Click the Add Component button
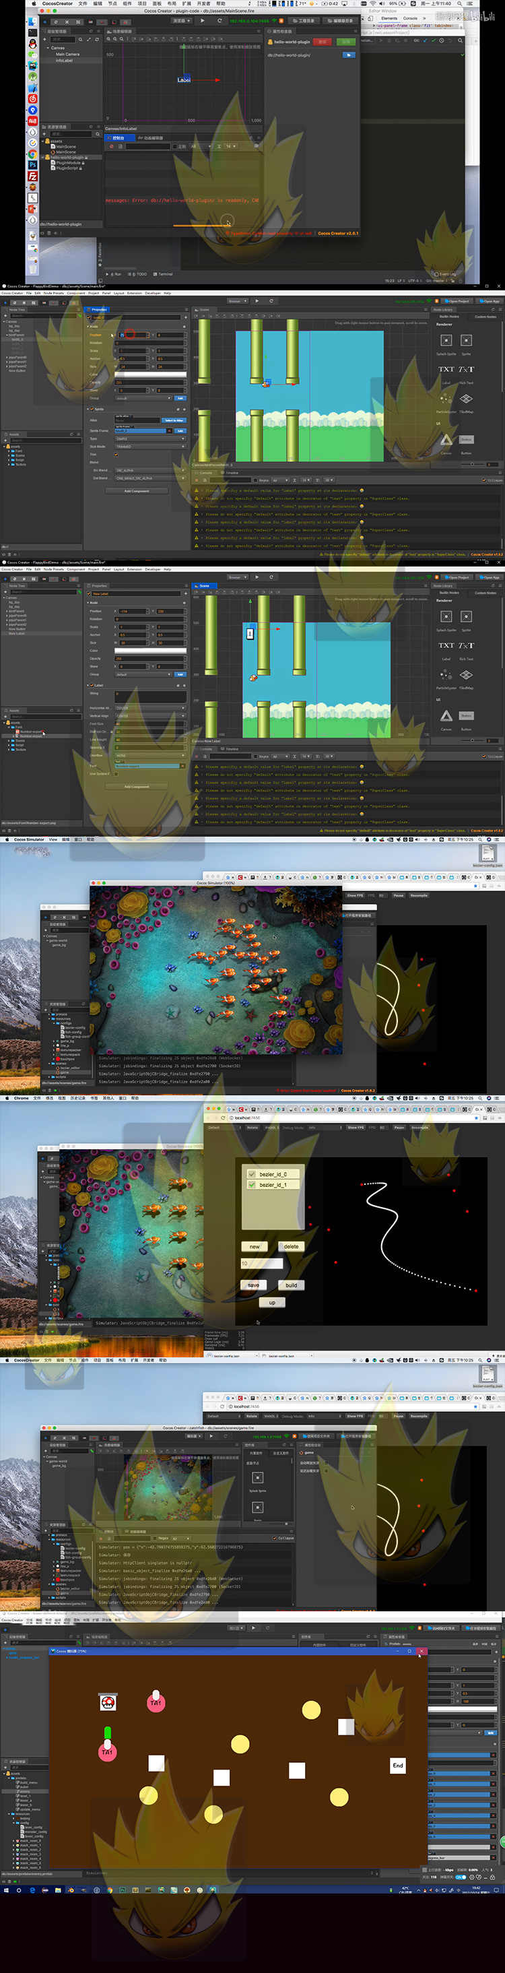 137,491
